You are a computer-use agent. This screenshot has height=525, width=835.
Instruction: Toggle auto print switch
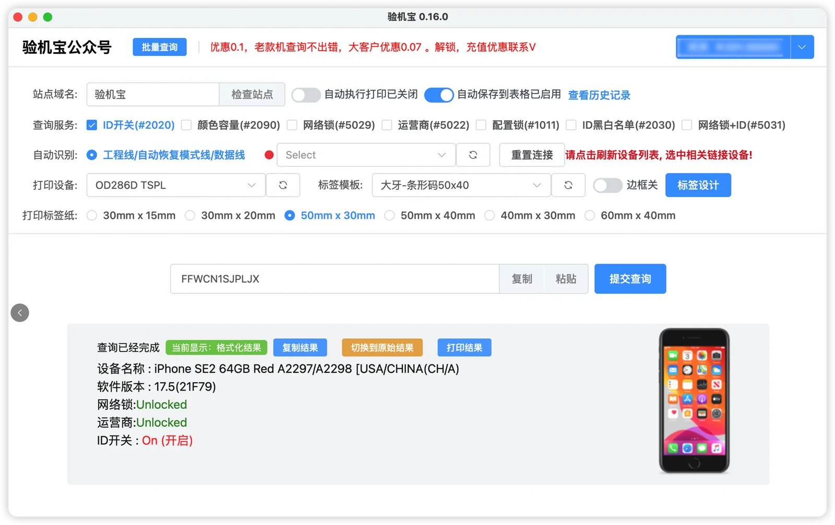click(x=306, y=95)
